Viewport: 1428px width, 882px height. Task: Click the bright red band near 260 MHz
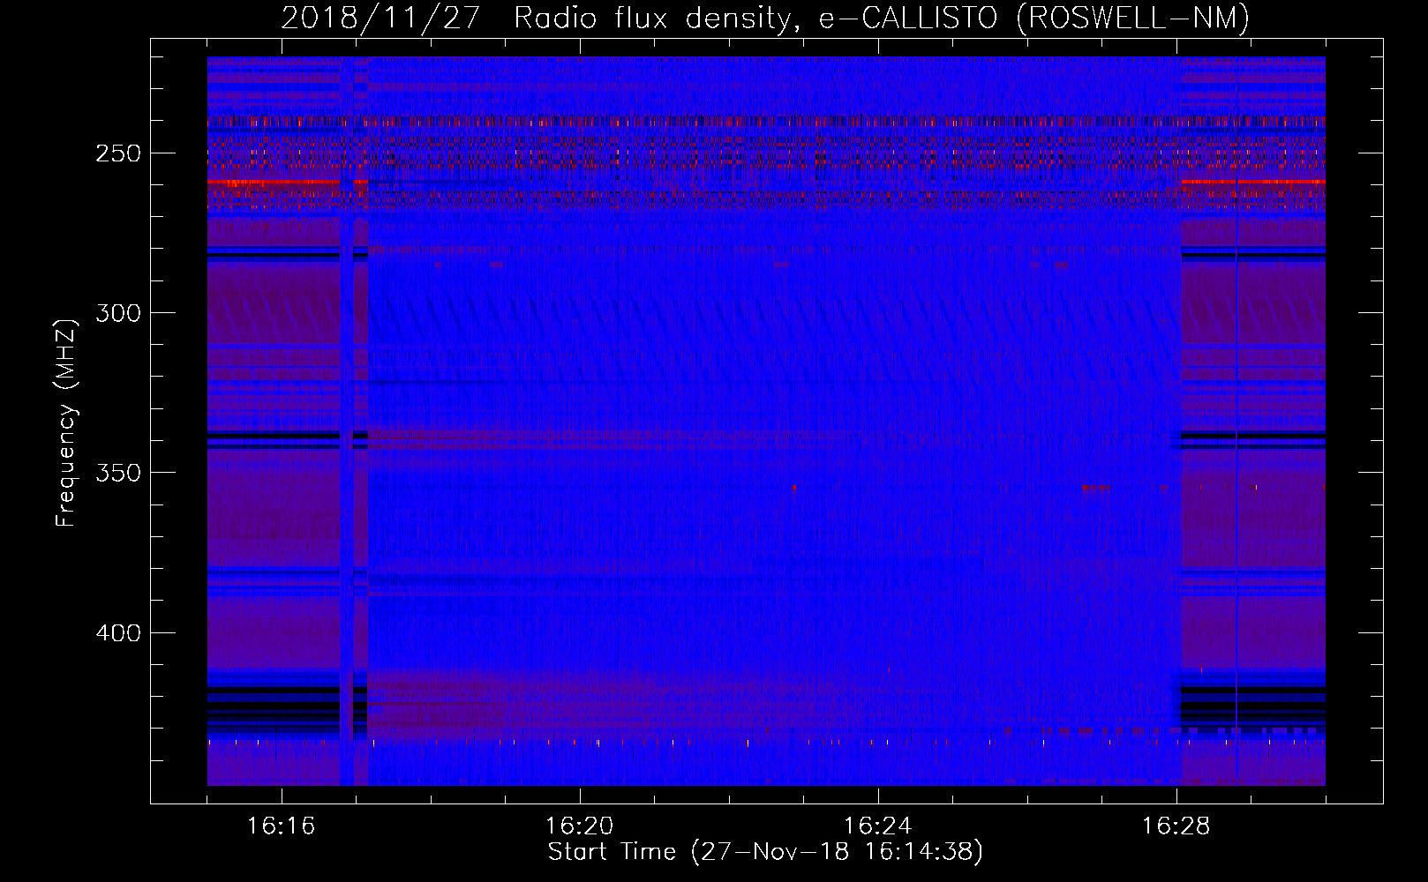point(274,183)
